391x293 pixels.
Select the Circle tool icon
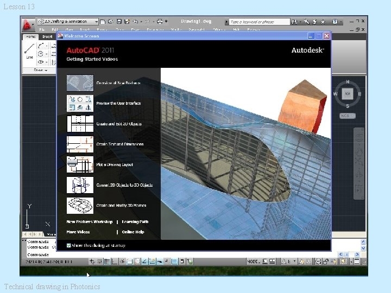click(x=41, y=54)
